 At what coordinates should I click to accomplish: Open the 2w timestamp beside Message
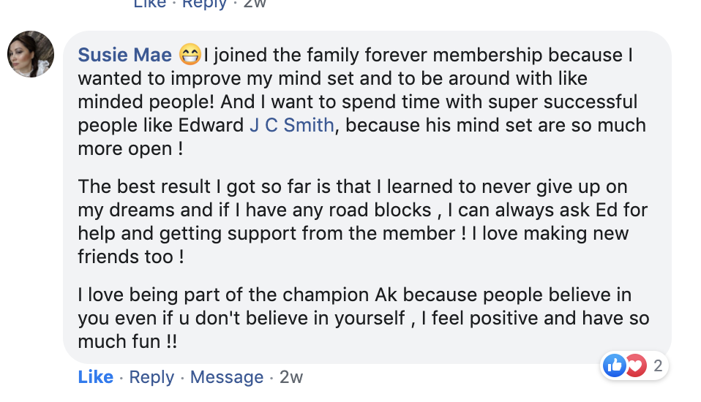pyautogui.click(x=291, y=377)
